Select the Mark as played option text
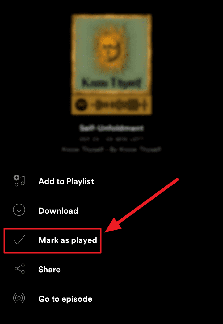The image size is (223, 324). tap(68, 240)
